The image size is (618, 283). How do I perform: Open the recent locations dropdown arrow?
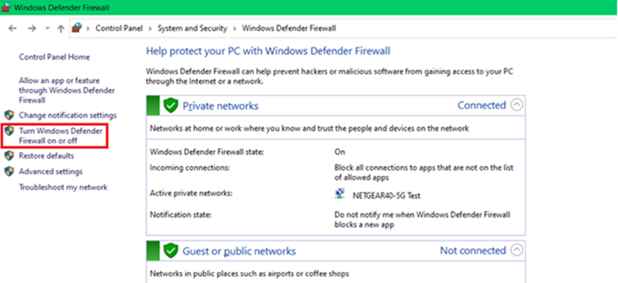tap(47, 28)
